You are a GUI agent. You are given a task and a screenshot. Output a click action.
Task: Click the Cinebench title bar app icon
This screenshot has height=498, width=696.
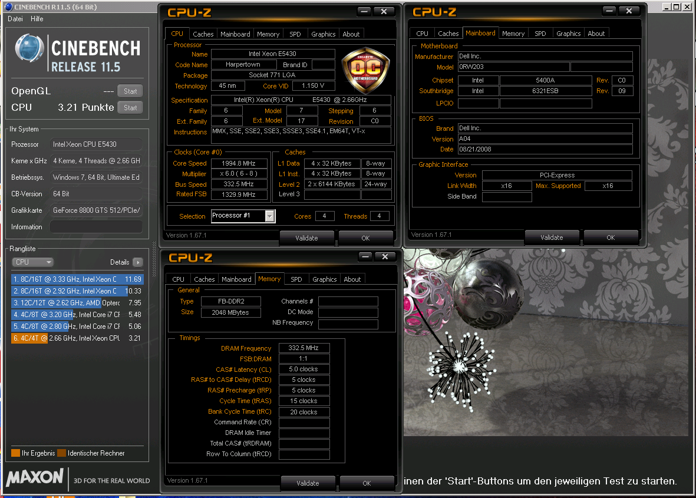point(8,6)
